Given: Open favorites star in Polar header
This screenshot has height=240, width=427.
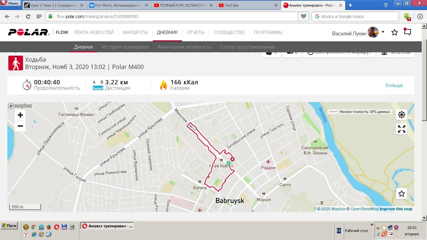Looking at the screenshot, I should [x=395, y=32].
